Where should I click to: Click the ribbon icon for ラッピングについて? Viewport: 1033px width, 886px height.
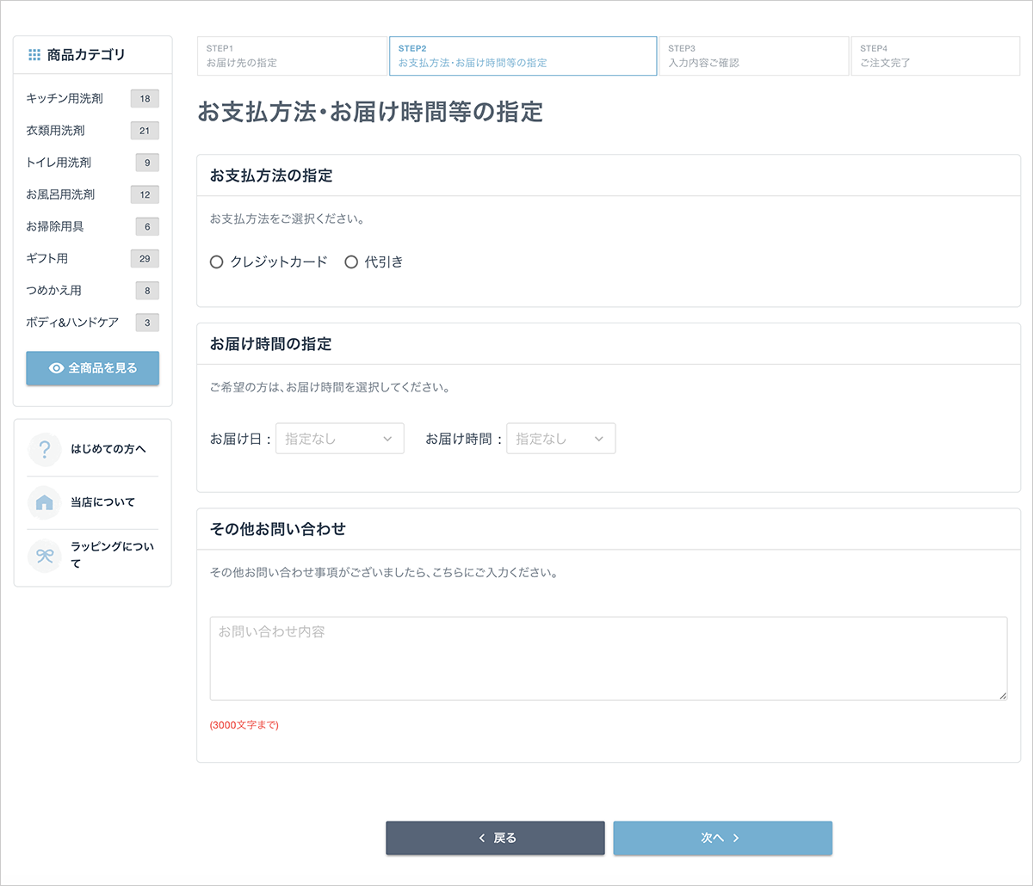coord(45,556)
